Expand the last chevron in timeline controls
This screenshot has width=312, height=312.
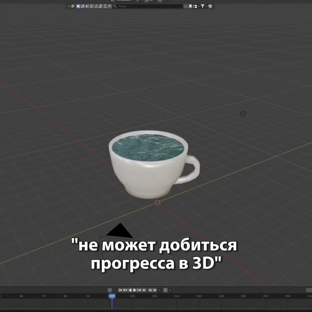coord(170,290)
